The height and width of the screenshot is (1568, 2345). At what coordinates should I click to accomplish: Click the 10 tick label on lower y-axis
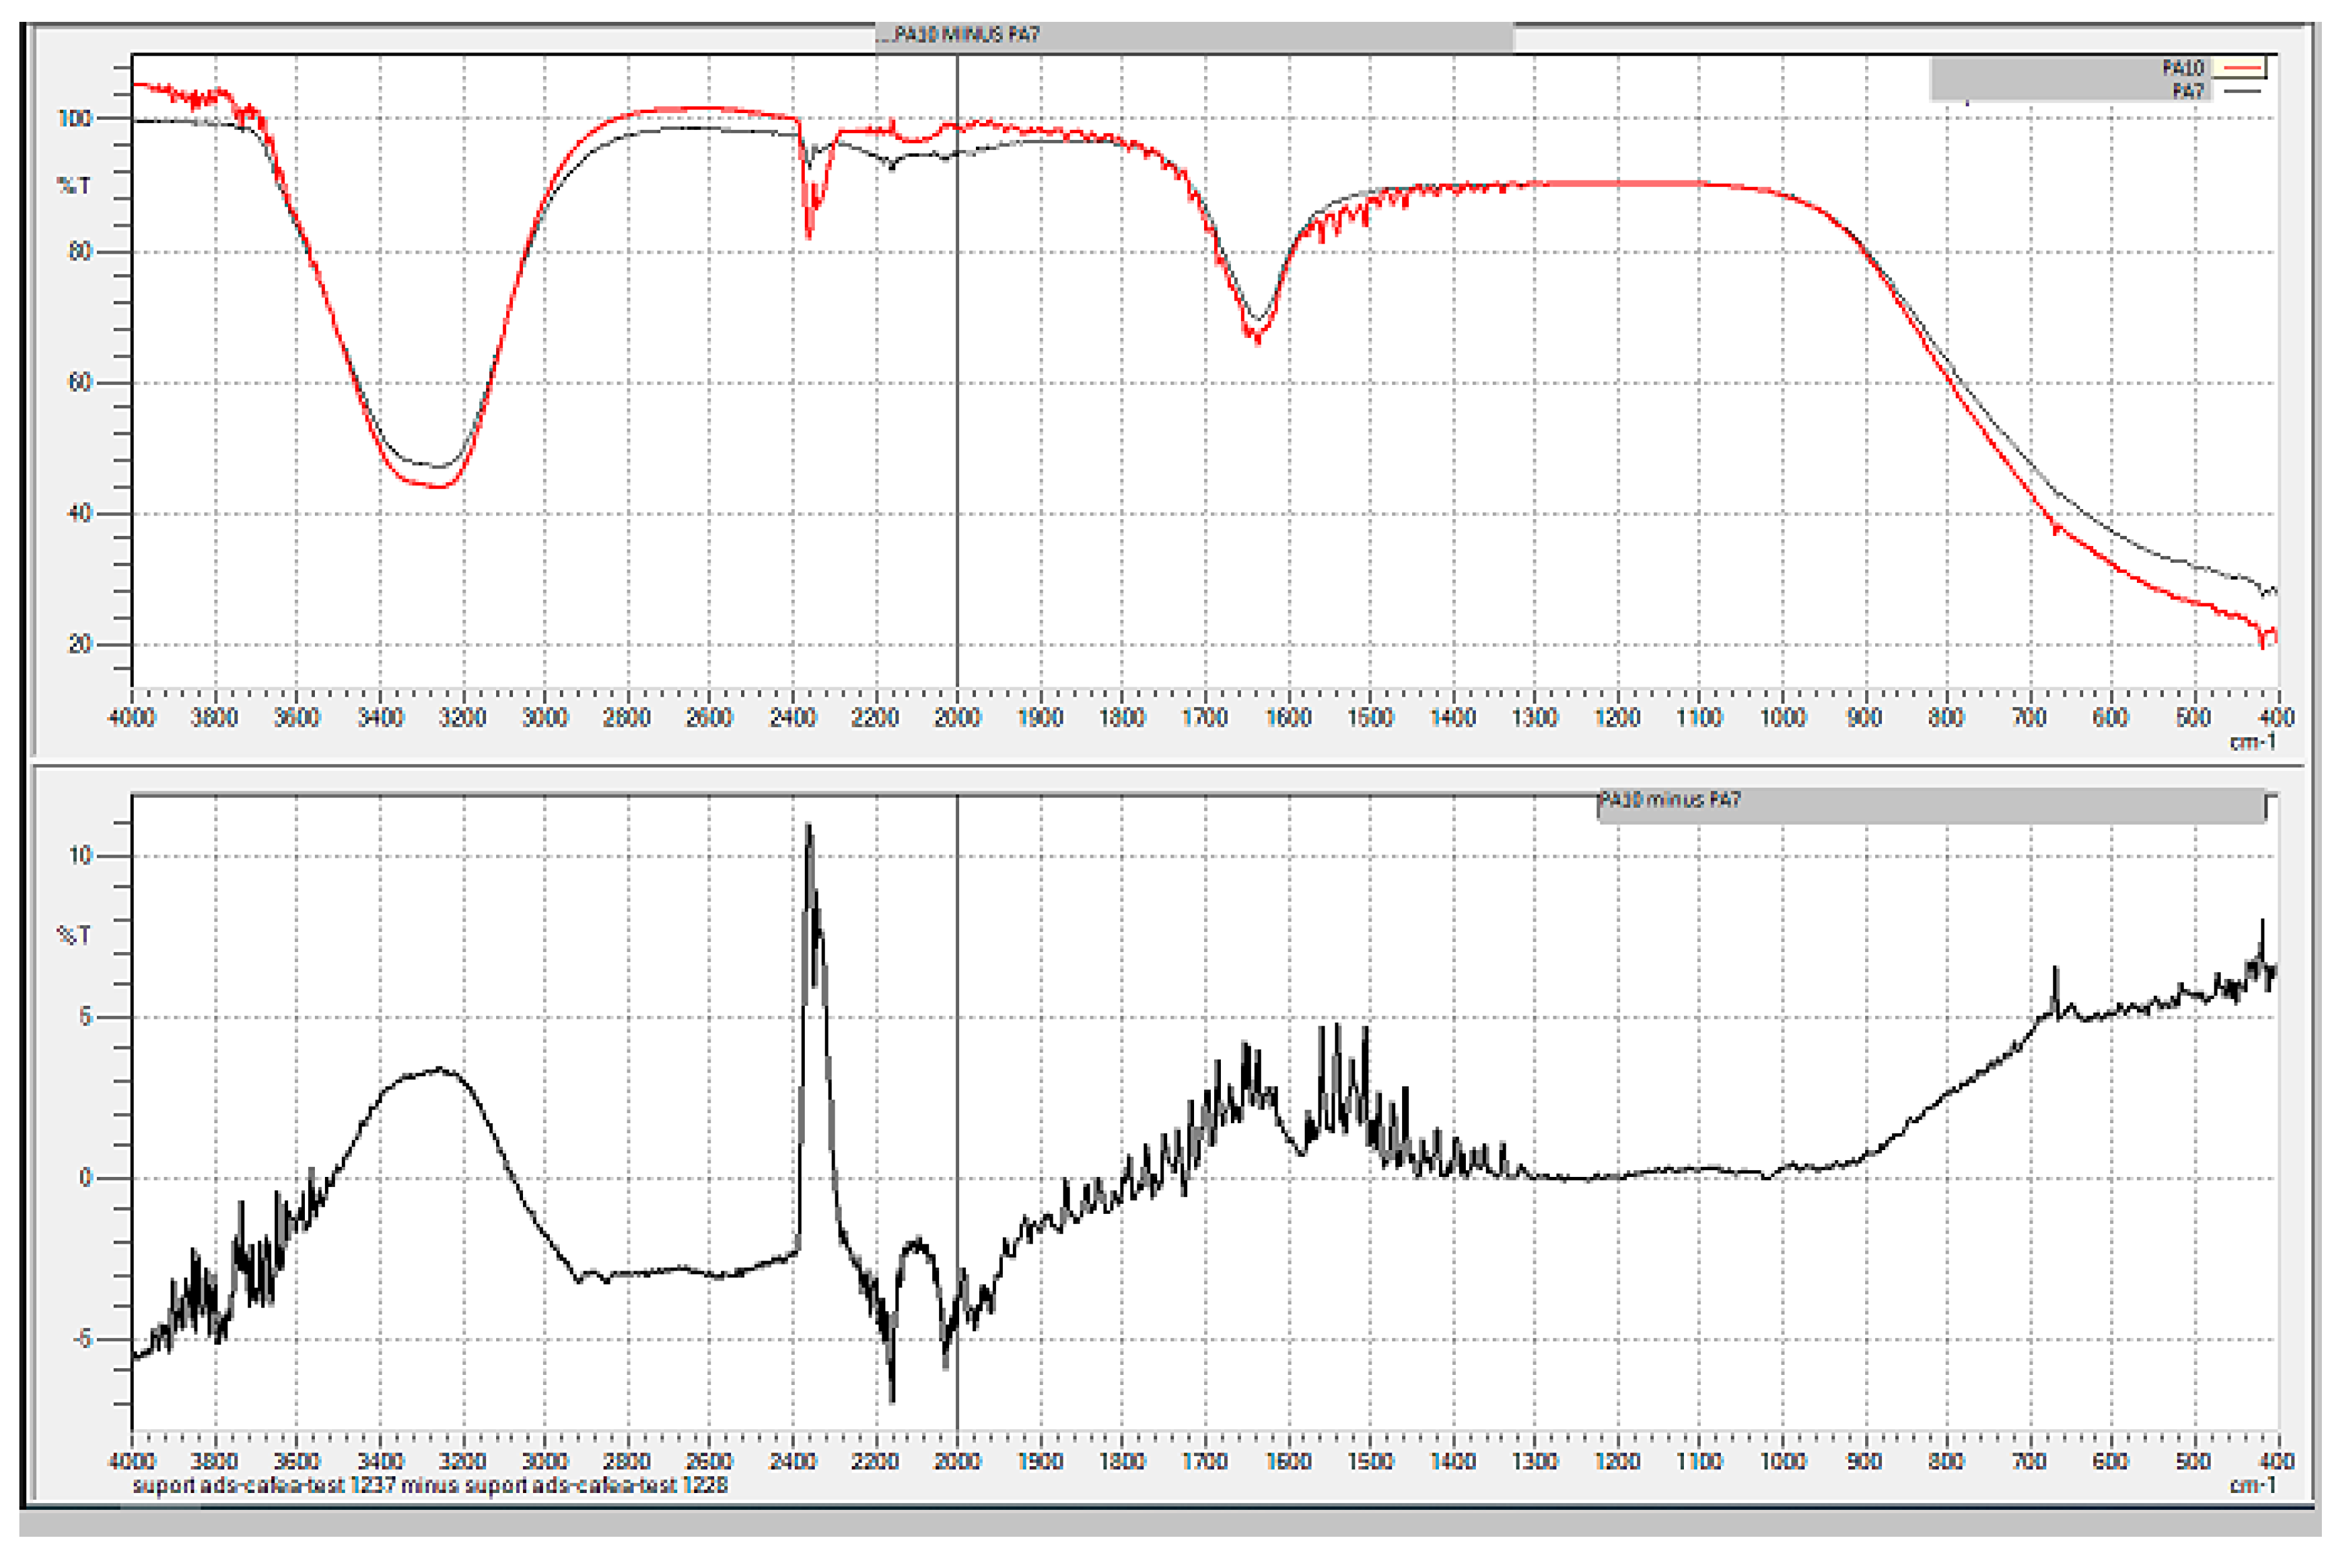coord(80,856)
